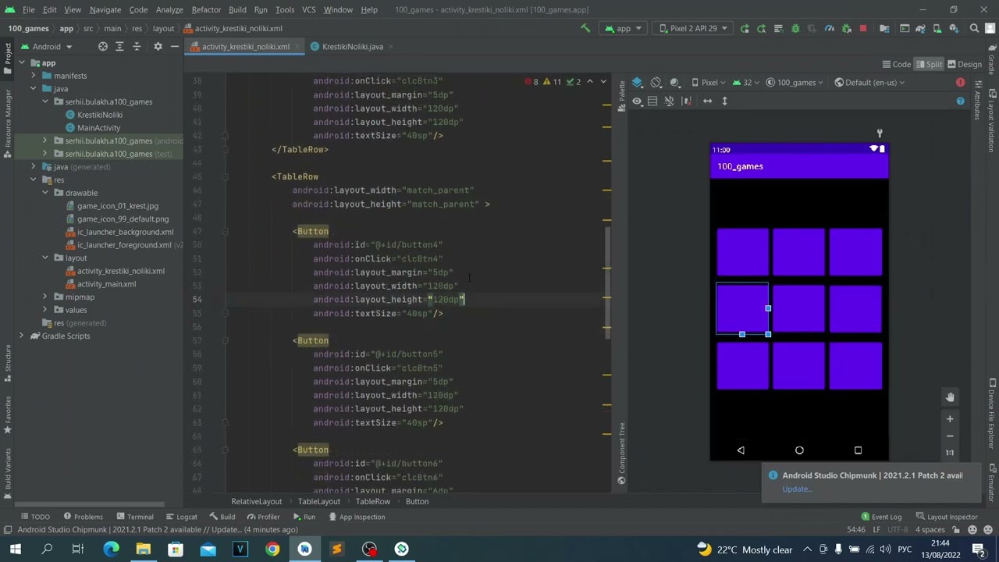Viewport: 999px width, 562px height.
Task: Select activity_main.xml in project tree
Action: tap(106, 284)
